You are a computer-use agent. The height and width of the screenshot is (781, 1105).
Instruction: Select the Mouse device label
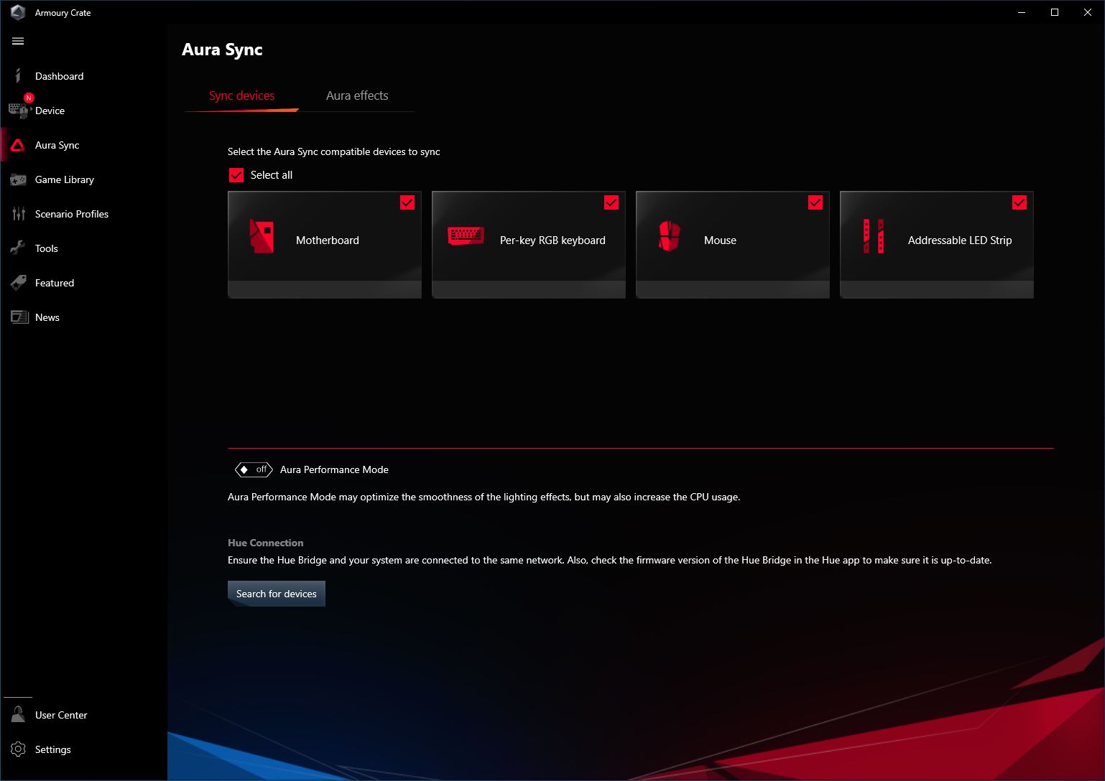pyautogui.click(x=720, y=240)
